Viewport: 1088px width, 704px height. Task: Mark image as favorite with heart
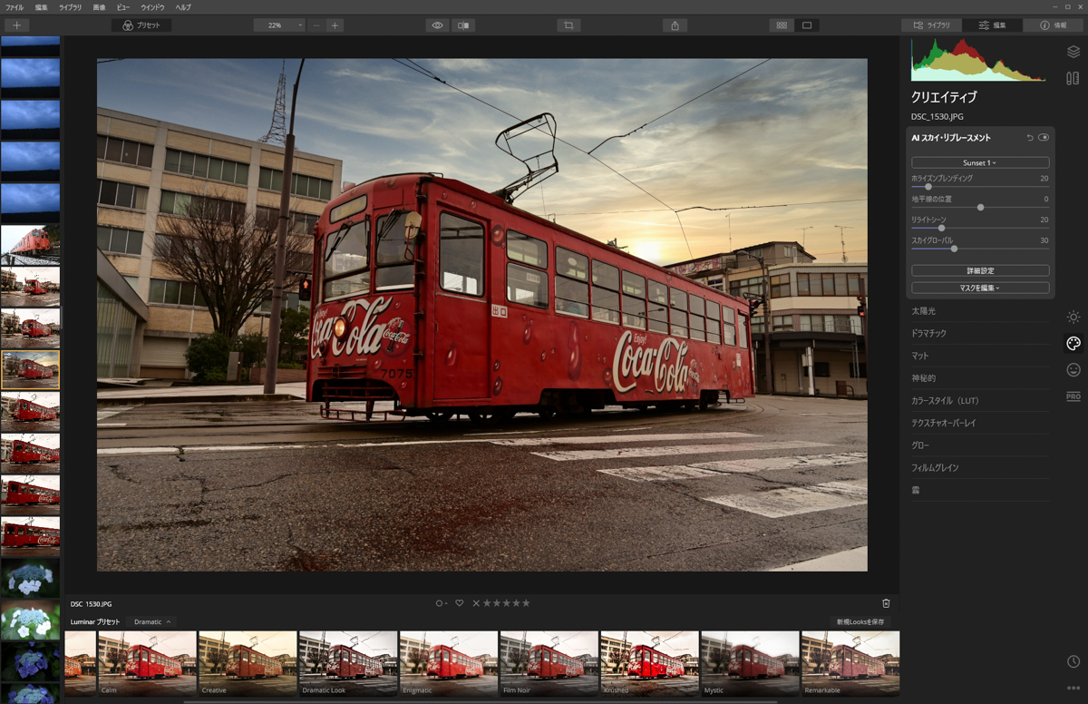(x=460, y=603)
